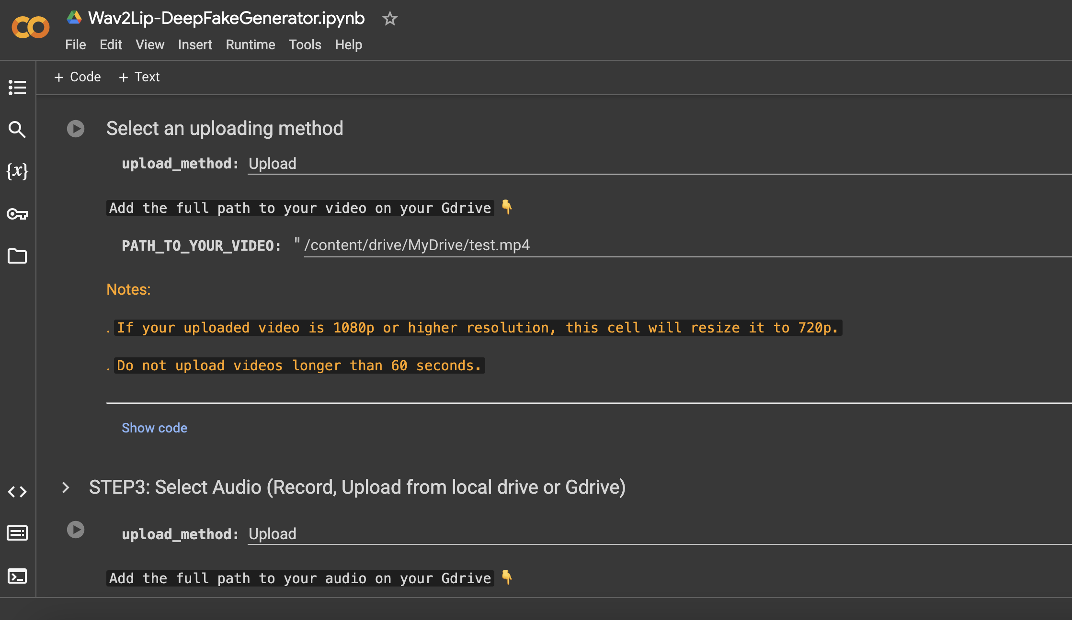Click the Show code link
The height and width of the screenshot is (620, 1072).
(154, 428)
